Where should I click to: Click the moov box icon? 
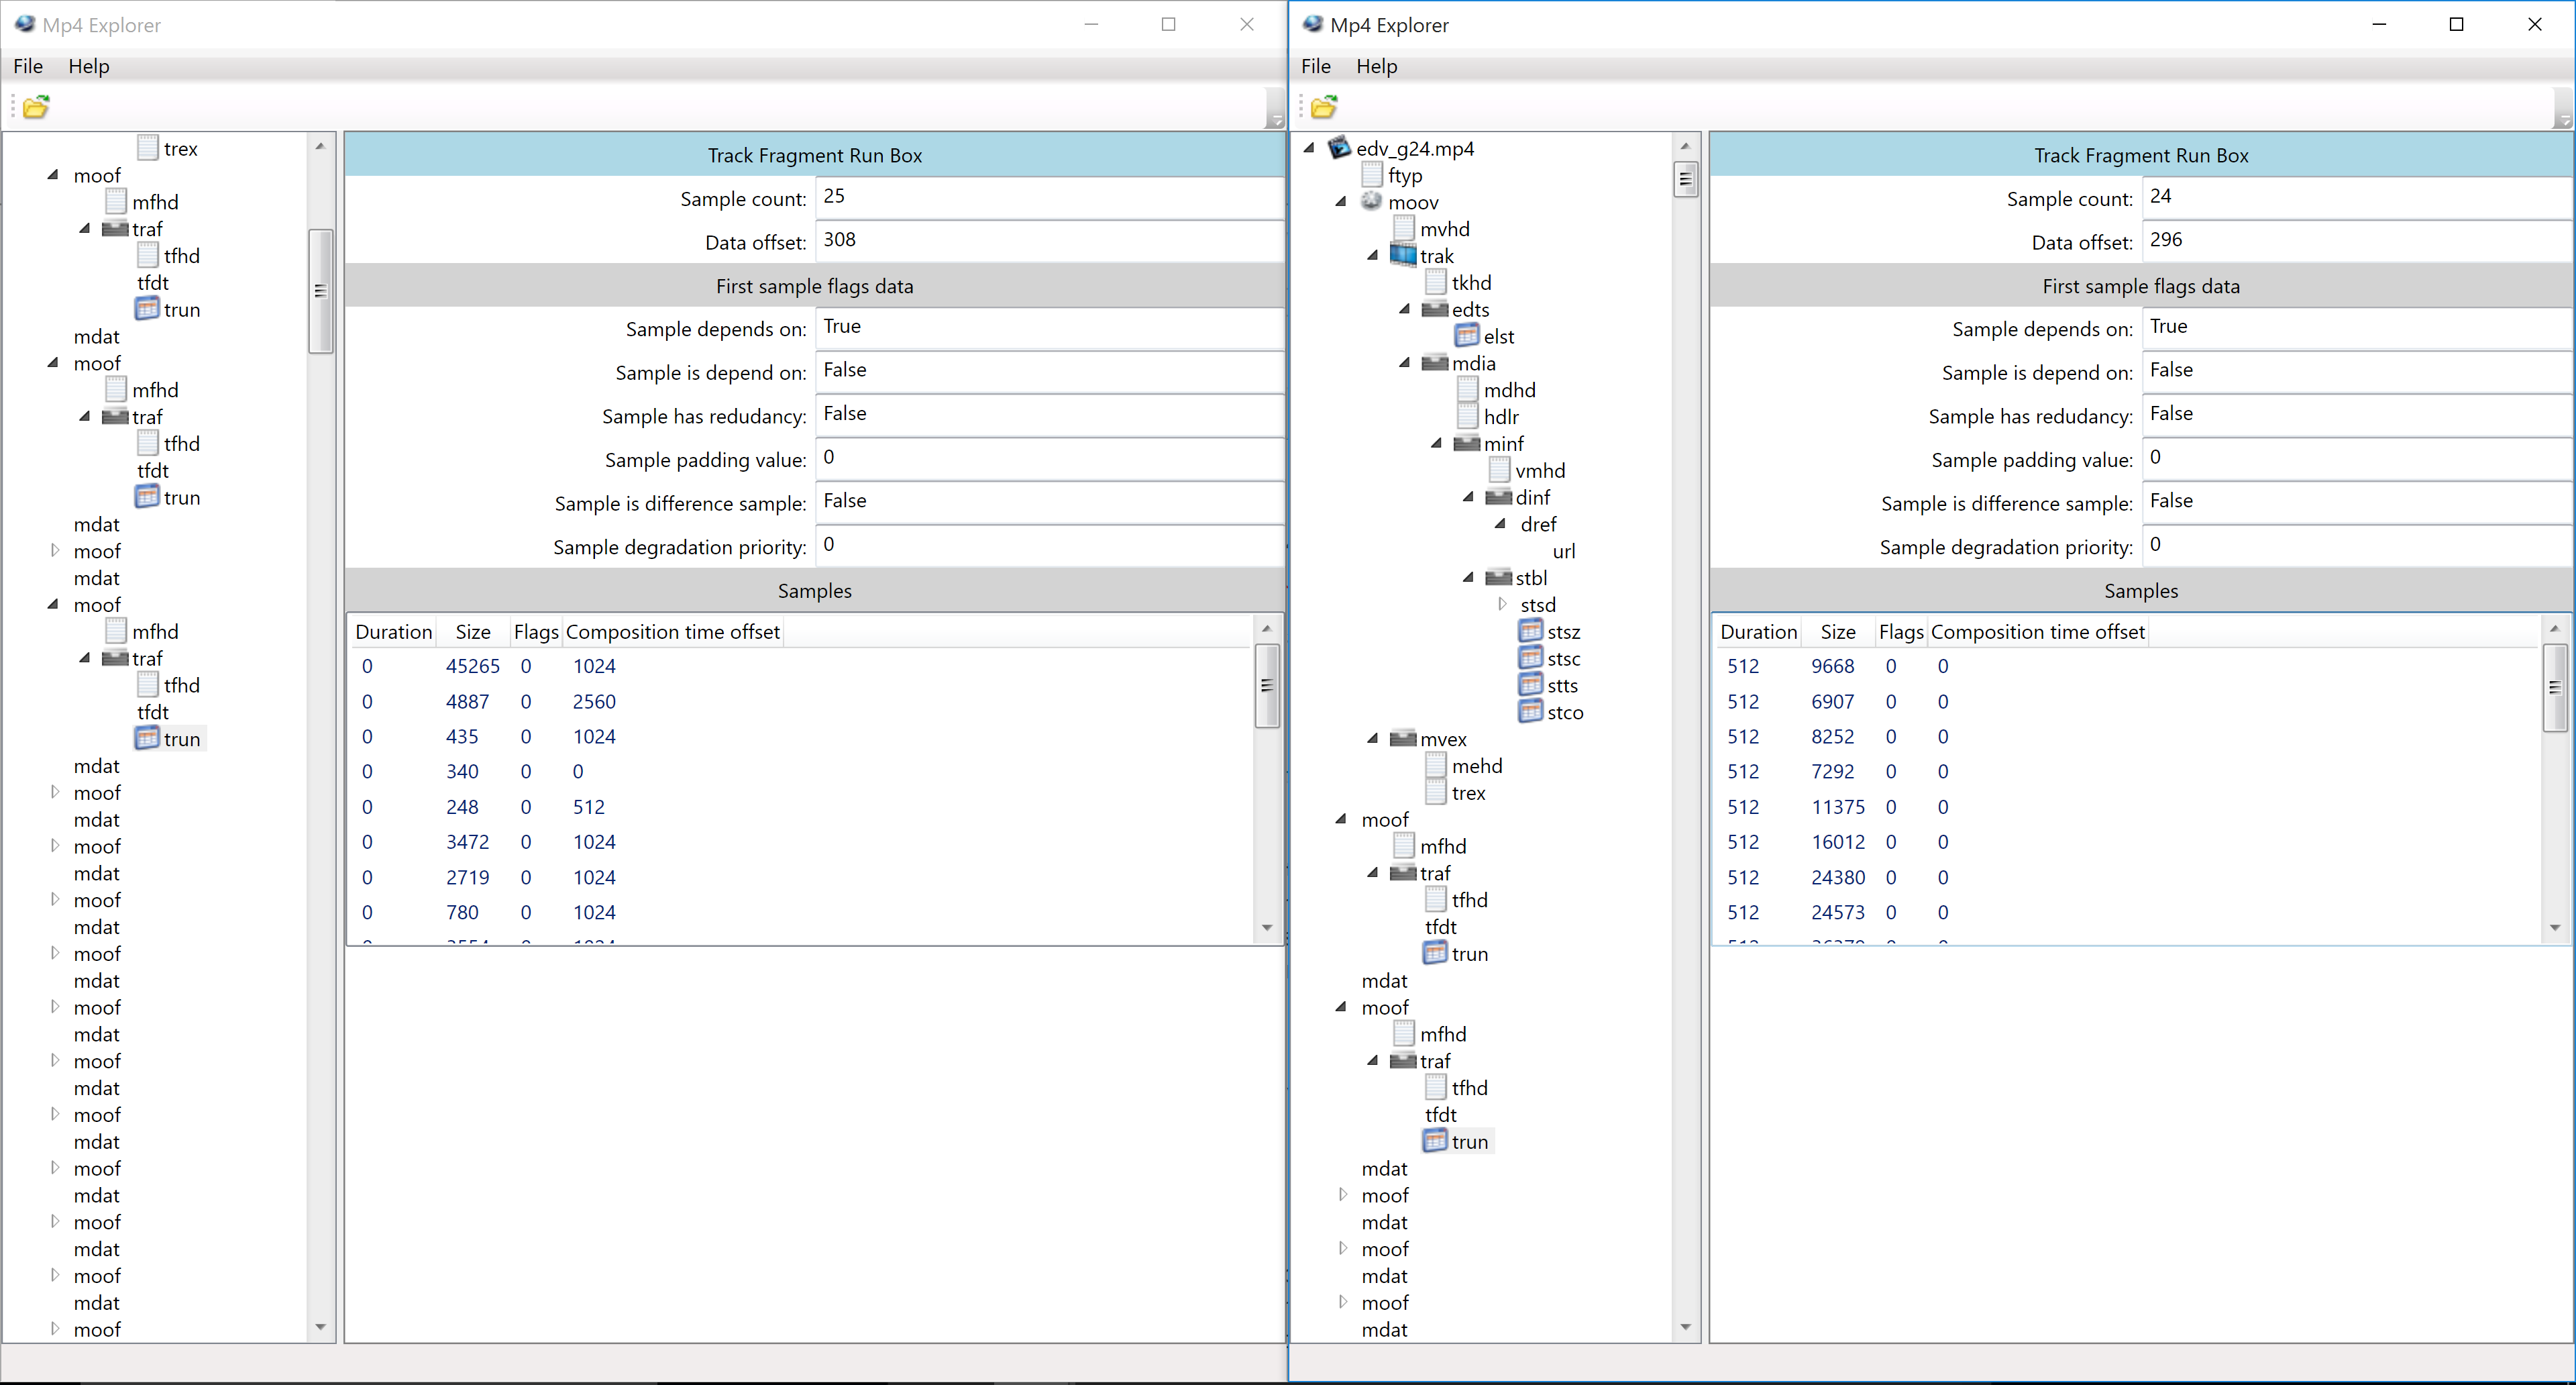pos(1371,202)
